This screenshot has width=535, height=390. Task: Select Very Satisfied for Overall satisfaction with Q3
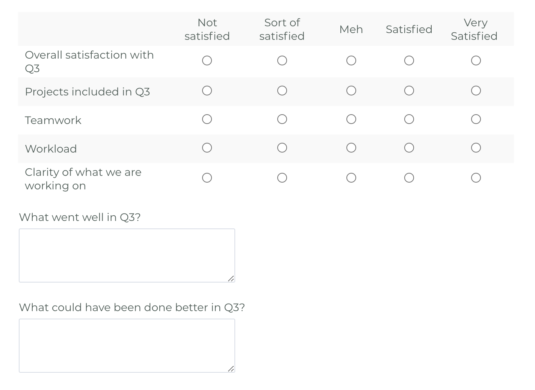point(476,60)
